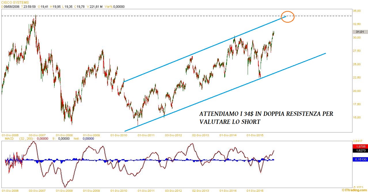Click the VALUTARE LO SHORT annotation line
The image size is (368, 192).
pyautogui.click(x=230, y=122)
